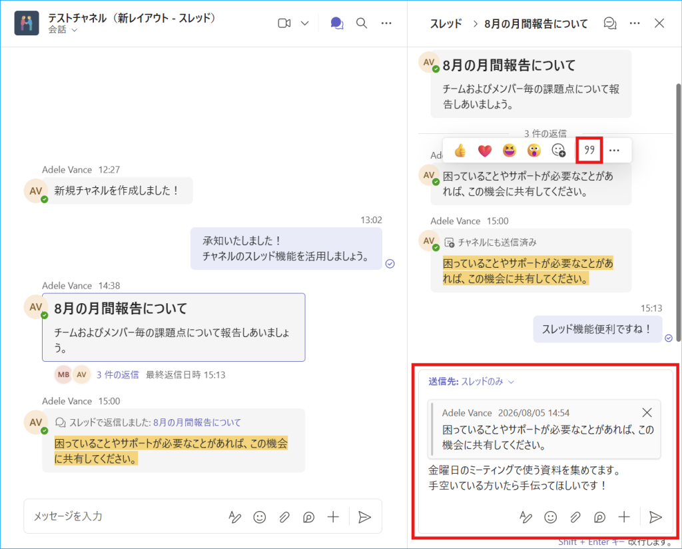Open thread follow icon in thread header
The width and height of the screenshot is (682, 549).
[610, 23]
